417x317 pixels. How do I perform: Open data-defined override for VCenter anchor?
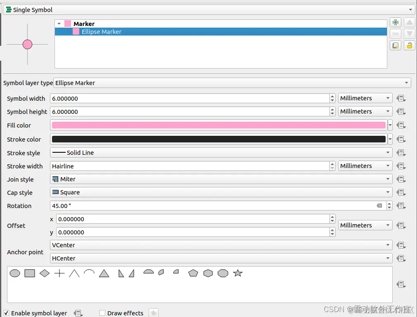401,245
